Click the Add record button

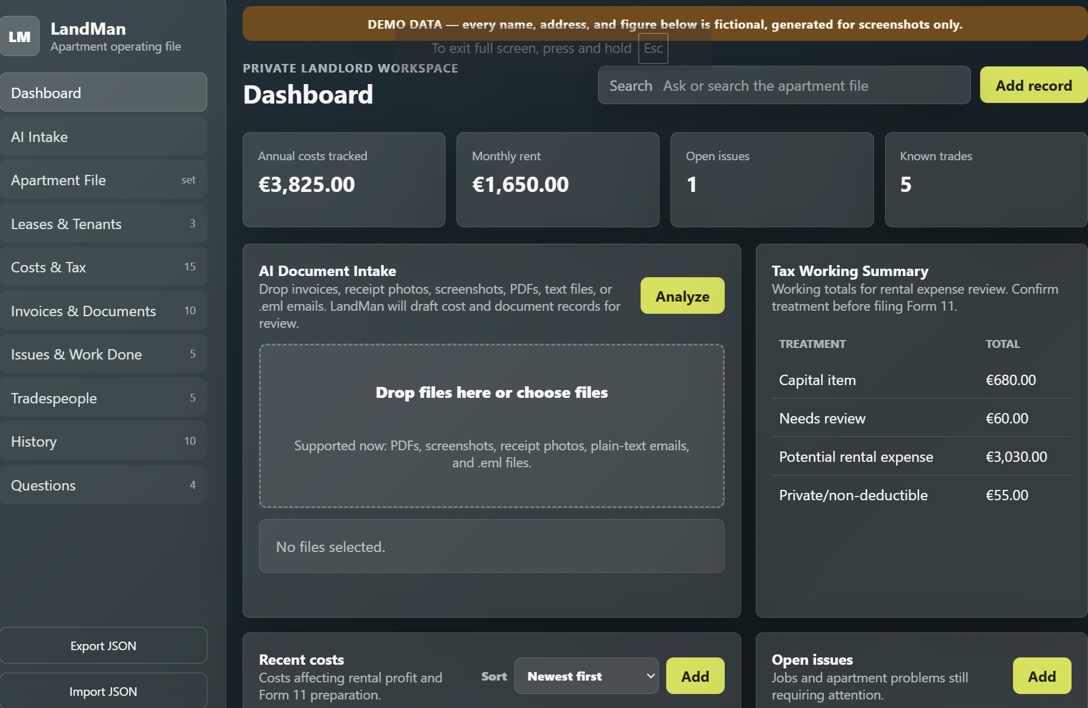coord(1034,85)
